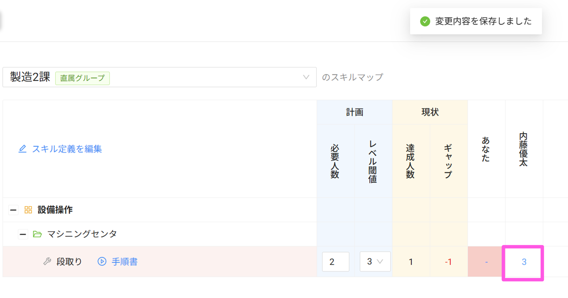
Task: Click the 段取り skill name
Action: pyautogui.click(x=69, y=262)
